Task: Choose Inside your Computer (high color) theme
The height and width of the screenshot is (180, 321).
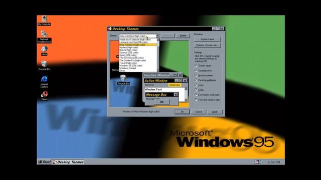Action: (x=138, y=39)
